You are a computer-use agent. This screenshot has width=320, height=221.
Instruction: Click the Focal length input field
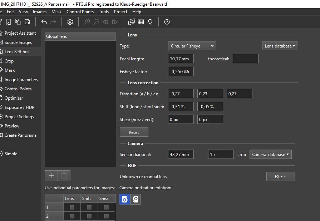[181, 59]
